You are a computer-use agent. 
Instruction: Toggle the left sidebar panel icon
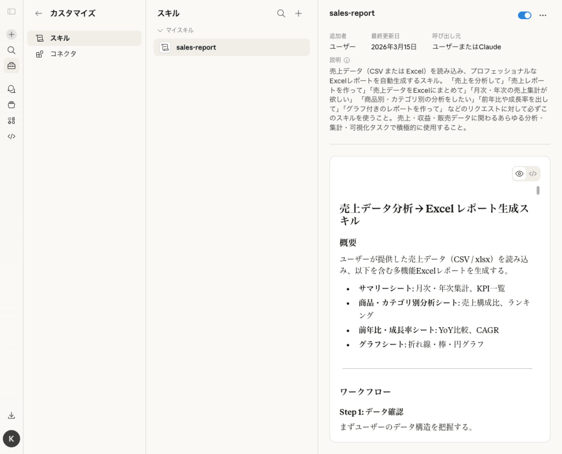pos(12,12)
